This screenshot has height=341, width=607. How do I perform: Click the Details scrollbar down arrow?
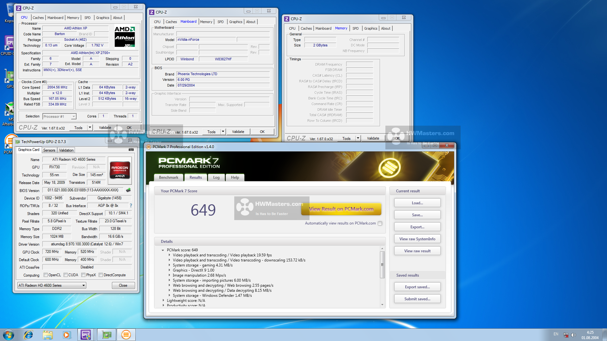(382, 305)
